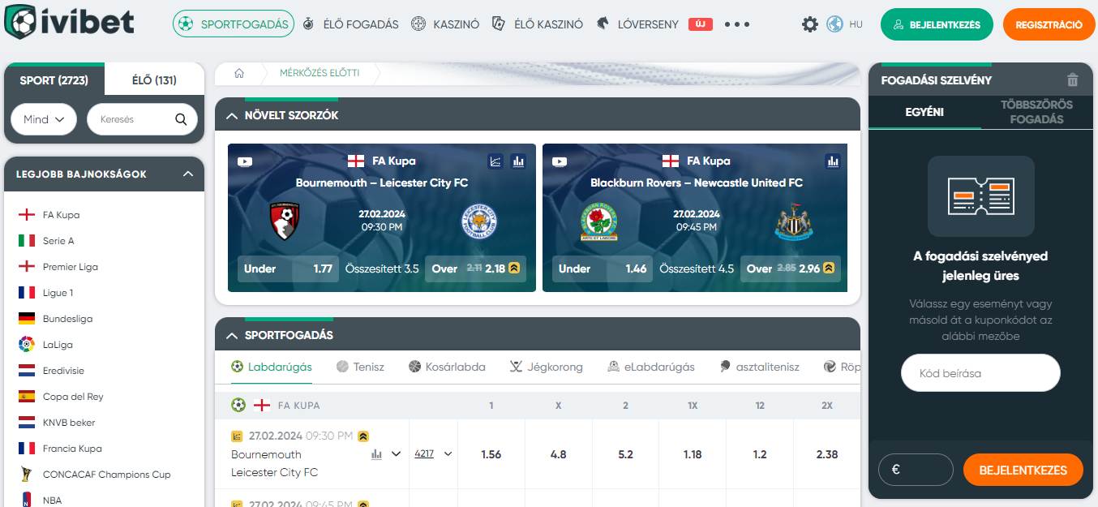This screenshot has height=507, width=1098.
Task: Click statistics icon in Bournemouth match row
Action: (376, 454)
